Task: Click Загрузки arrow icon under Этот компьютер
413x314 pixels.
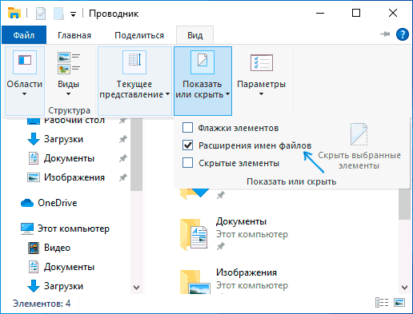Action: pyautogui.click(x=34, y=286)
